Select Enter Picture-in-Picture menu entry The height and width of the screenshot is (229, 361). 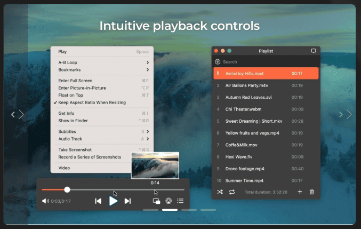[102, 88]
